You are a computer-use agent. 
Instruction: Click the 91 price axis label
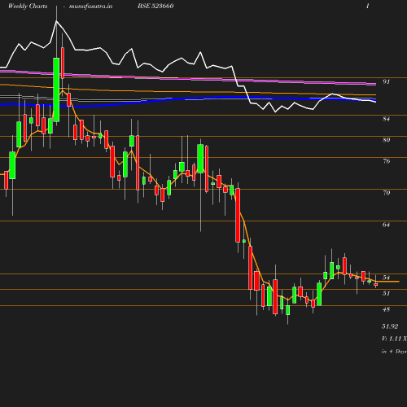(386, 81)
